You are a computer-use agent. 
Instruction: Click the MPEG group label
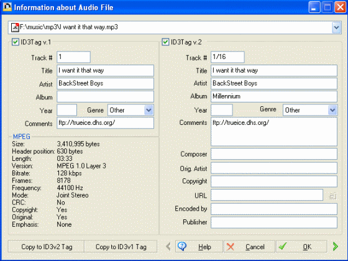[22, 137]
